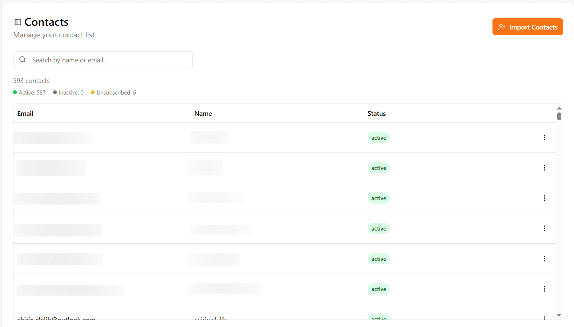
Task: Select the Active: 587 status indicator
Action: [x=30, y=93]
